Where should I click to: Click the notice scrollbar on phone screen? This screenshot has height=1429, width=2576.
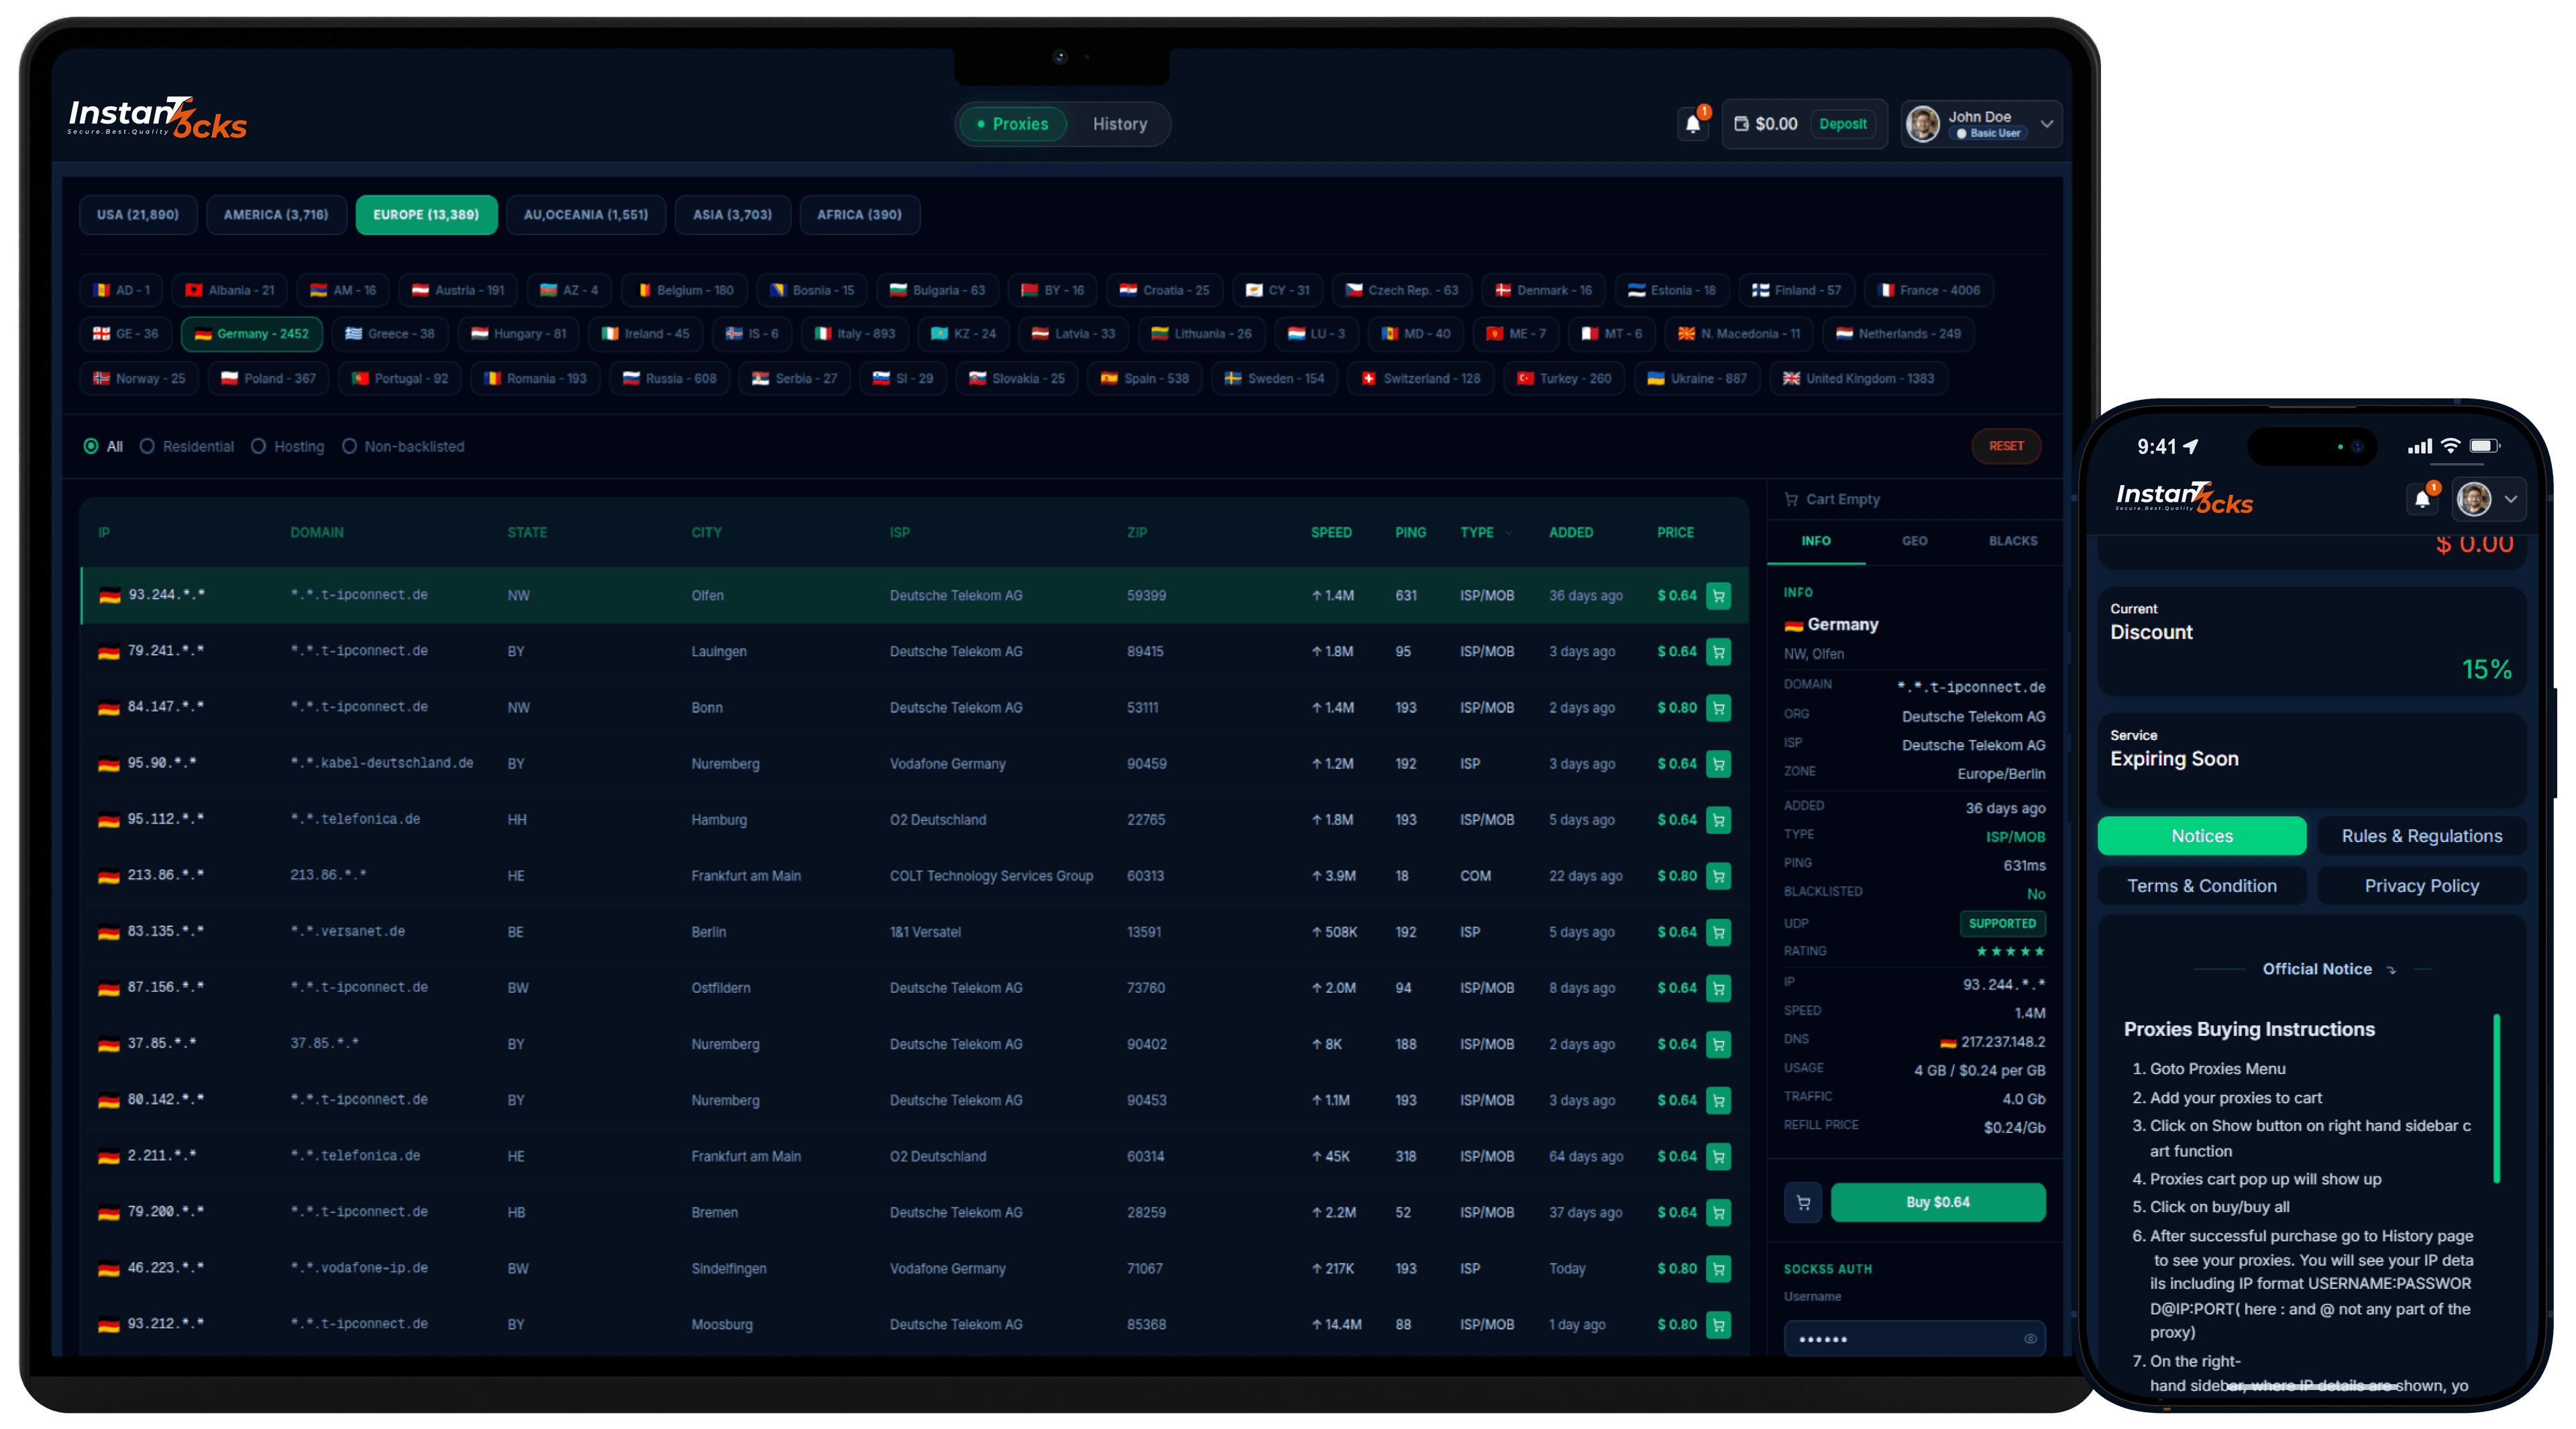[x=2496, y=1098]
